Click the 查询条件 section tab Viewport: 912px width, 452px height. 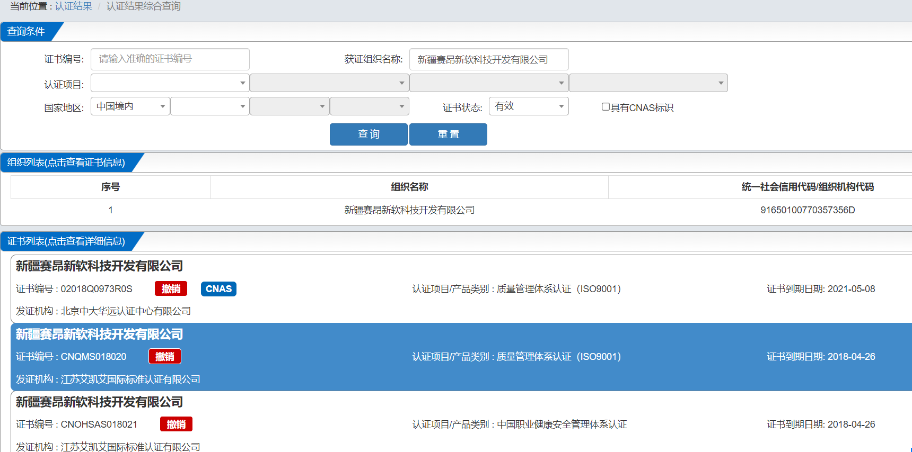pos(27,32)
